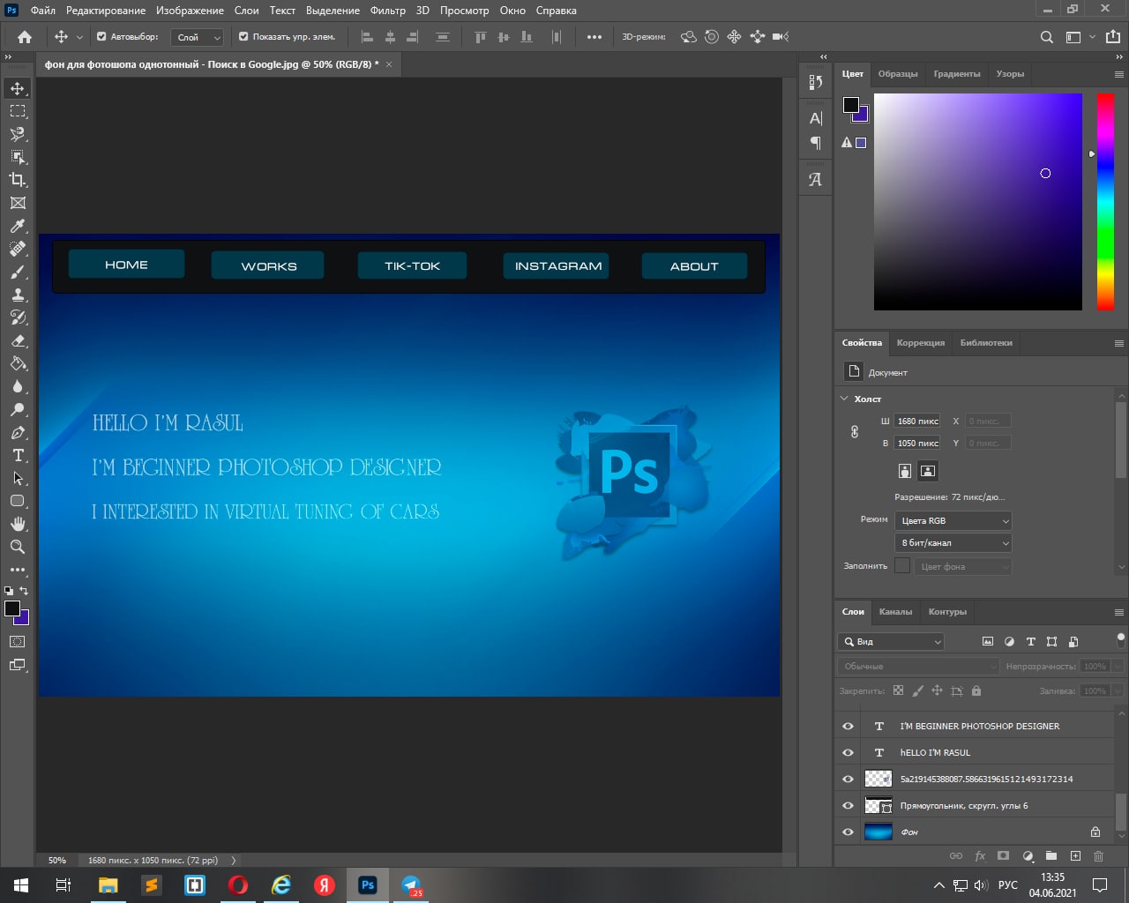Create a new layer with plus icon
The height and width of the screenshot is (903, 1129).
pyautogui.click(x=1075, y=855)
